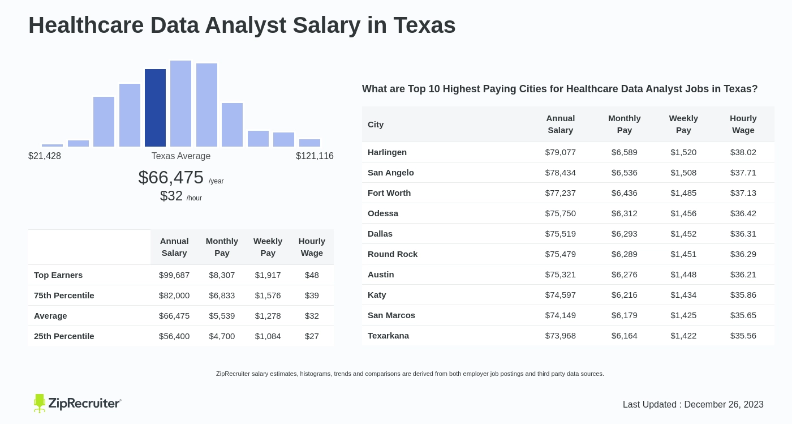This screenshot has height=424, width=792.
Task: Click the City column header
Action: [x=376, y=124]
